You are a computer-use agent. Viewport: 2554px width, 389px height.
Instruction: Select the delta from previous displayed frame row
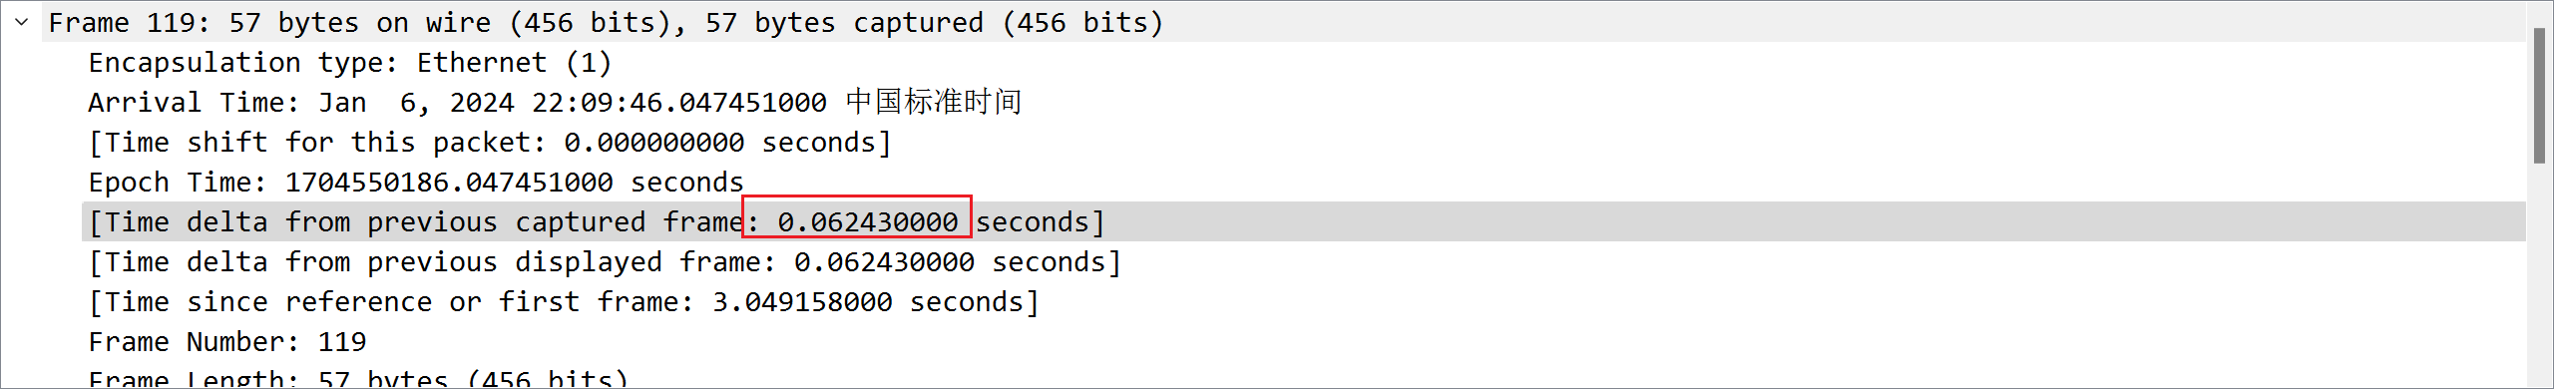click(1303, 261)
